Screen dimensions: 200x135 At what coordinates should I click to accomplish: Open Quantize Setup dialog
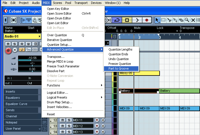(x=73, y=45)
